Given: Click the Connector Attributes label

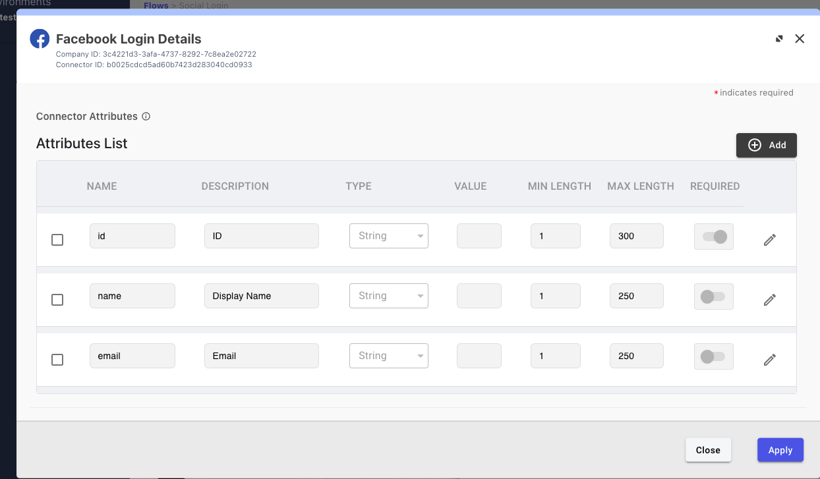Looking at the screenshot, I should 87,117.
